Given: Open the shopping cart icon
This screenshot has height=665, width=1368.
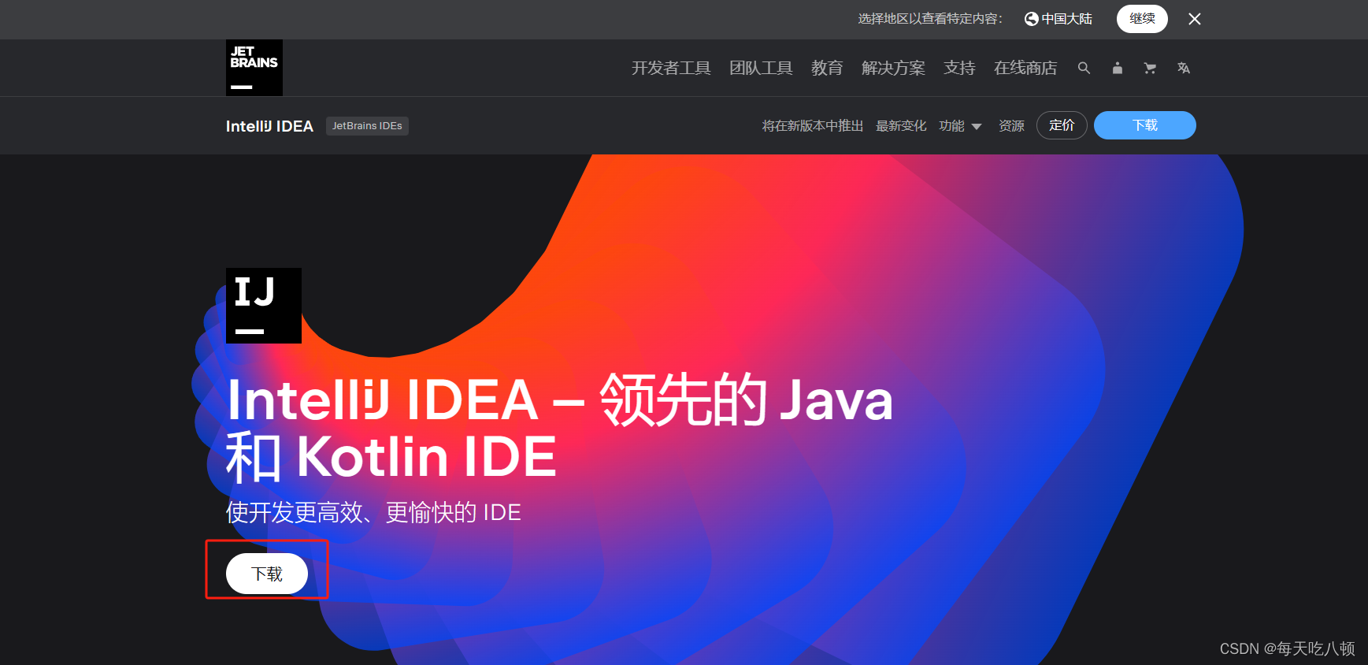Looking at the screenshot, I should pos(1150,69).
